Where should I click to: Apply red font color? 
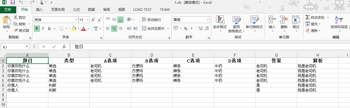pos(84,28)
